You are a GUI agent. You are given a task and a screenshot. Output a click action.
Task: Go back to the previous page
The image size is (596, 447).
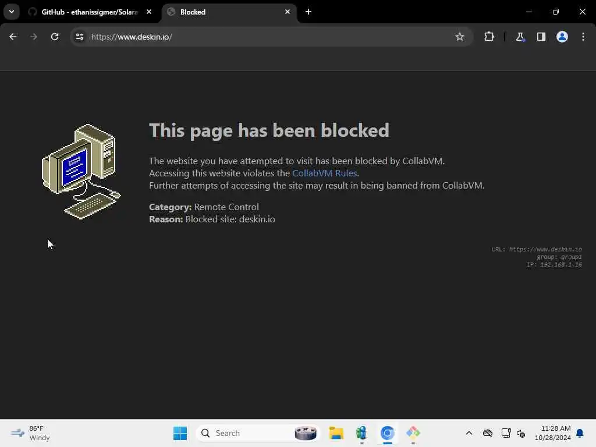click(13, 37)
